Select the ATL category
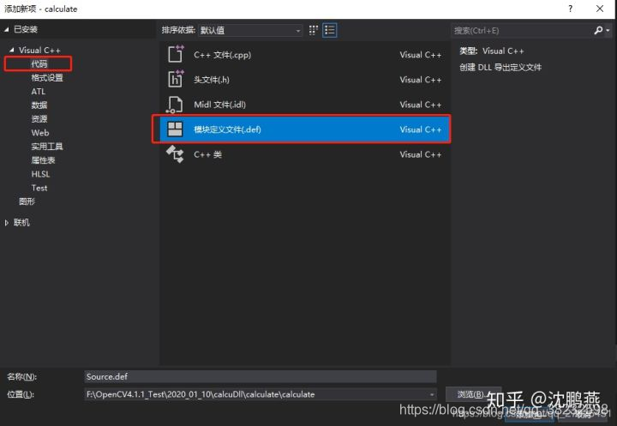 pos(39,92)
